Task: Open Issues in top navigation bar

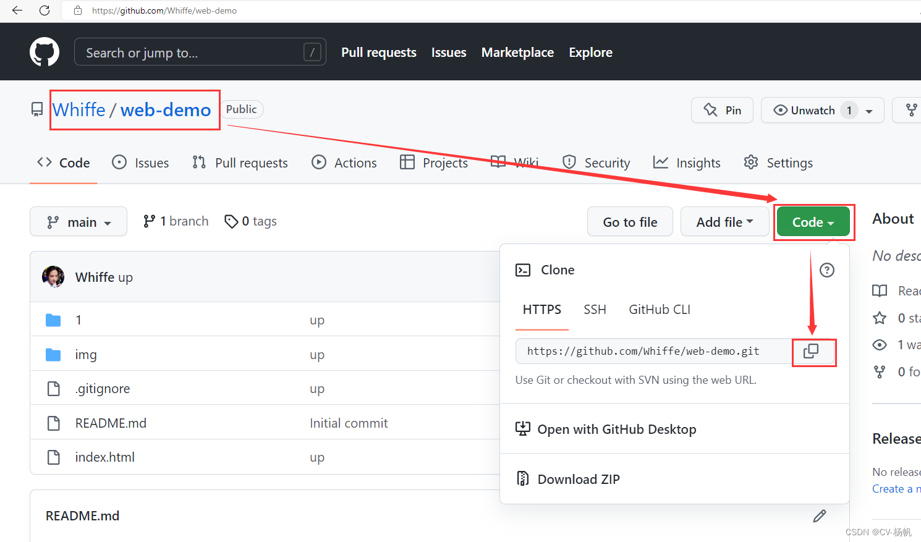Action: [x=449, y=53]
